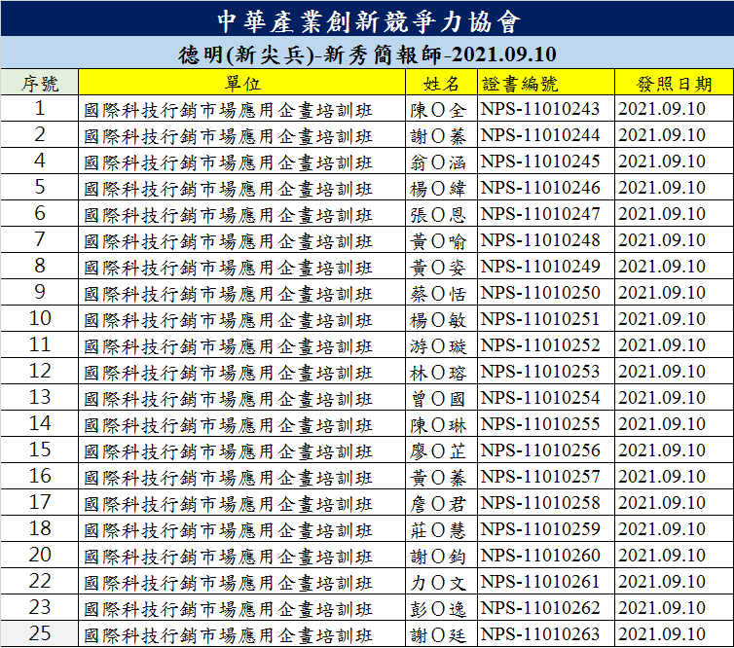Click serial number 7 cell
Image resolution: width=734 pixels, height=648 pixels.
(x=40, y=240)
